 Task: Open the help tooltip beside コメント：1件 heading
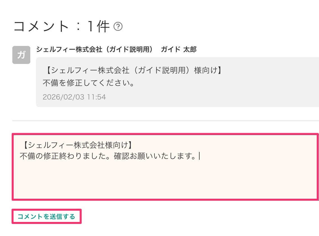pyautogui.click(x=119, y=26)
